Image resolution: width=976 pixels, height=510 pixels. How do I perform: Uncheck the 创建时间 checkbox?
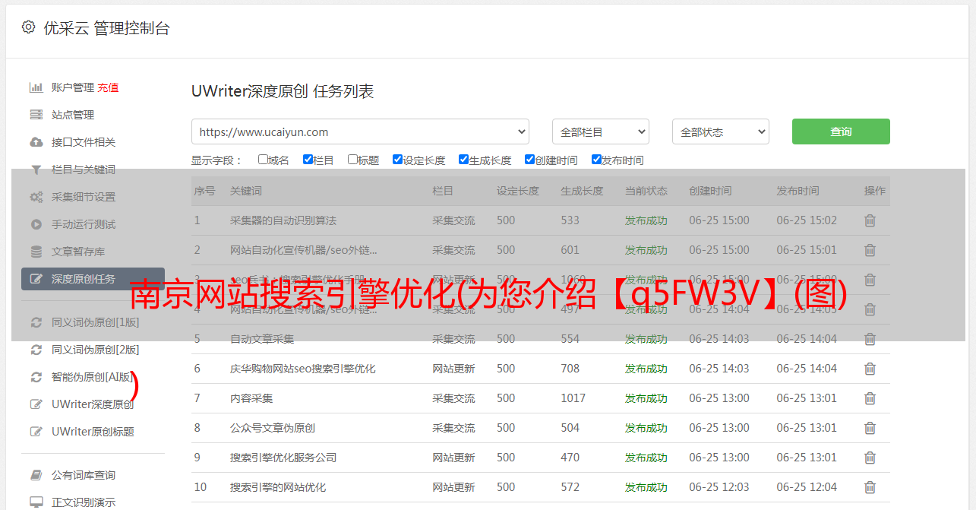point(529,160)
